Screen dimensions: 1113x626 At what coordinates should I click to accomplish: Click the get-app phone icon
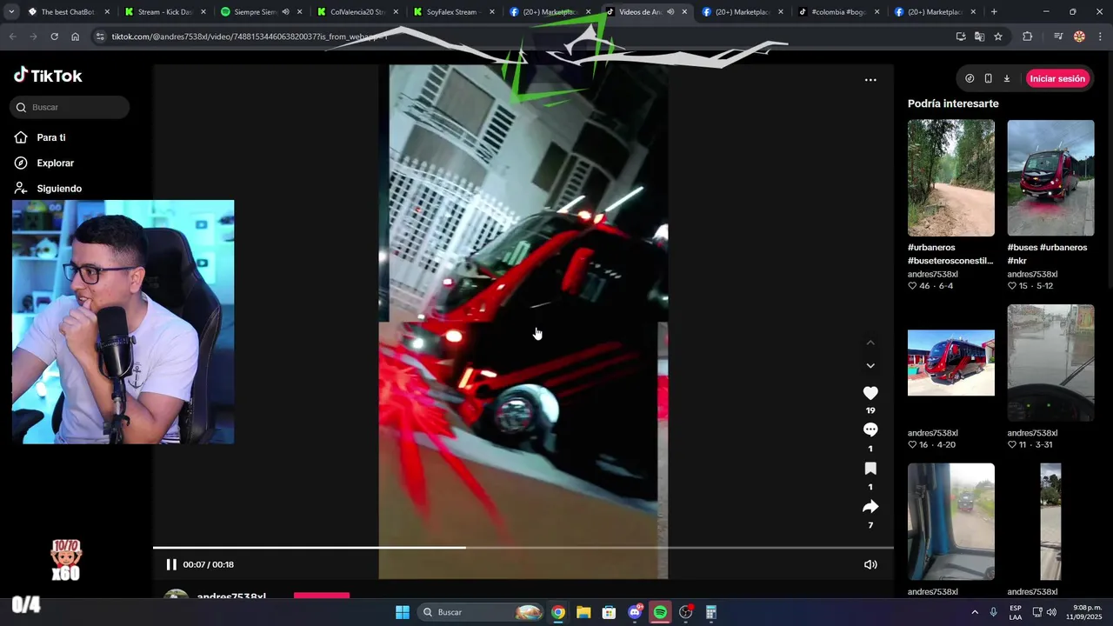pos(988,78)
